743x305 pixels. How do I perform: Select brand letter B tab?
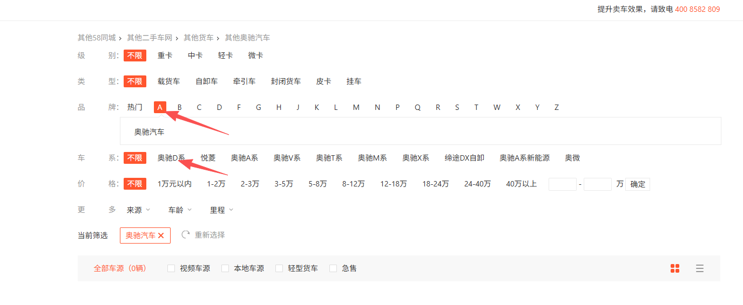[180, 107]
